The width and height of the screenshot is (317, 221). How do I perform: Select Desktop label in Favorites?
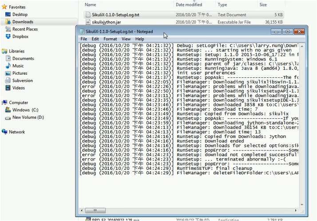coord(20,14)
